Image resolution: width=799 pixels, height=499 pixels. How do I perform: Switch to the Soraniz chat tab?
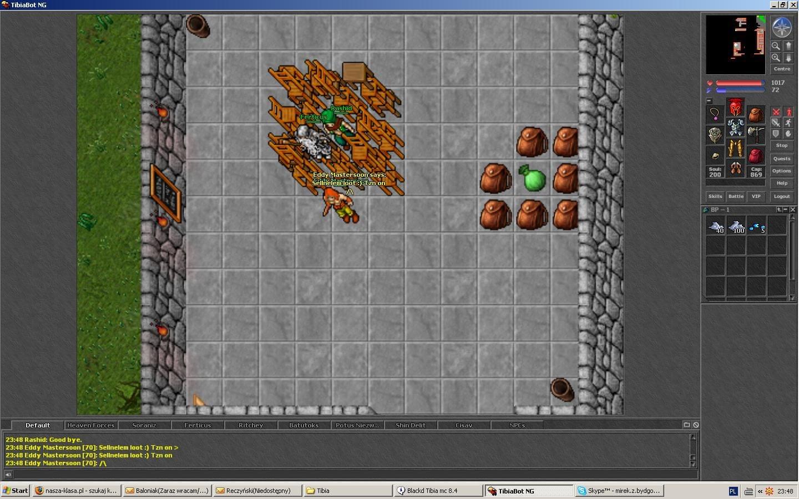(x=144, y=425)
